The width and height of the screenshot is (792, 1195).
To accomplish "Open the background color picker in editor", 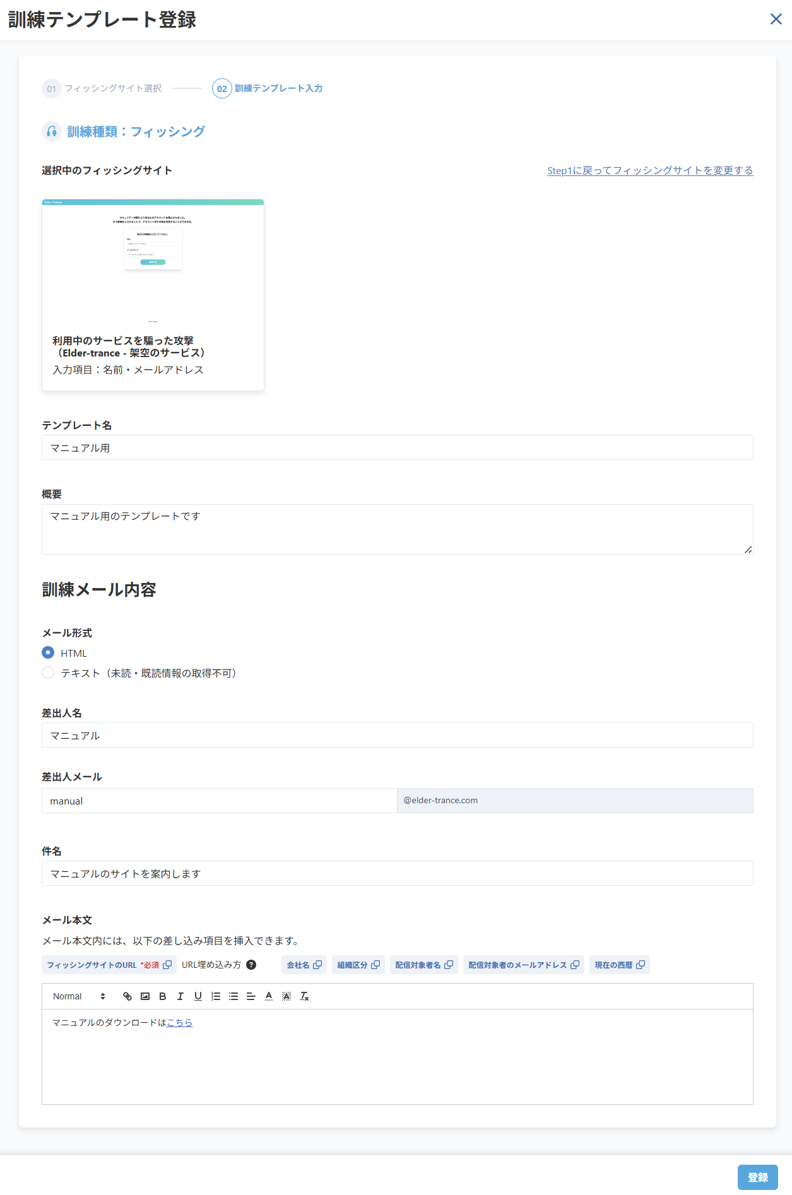I will (287, 996).
